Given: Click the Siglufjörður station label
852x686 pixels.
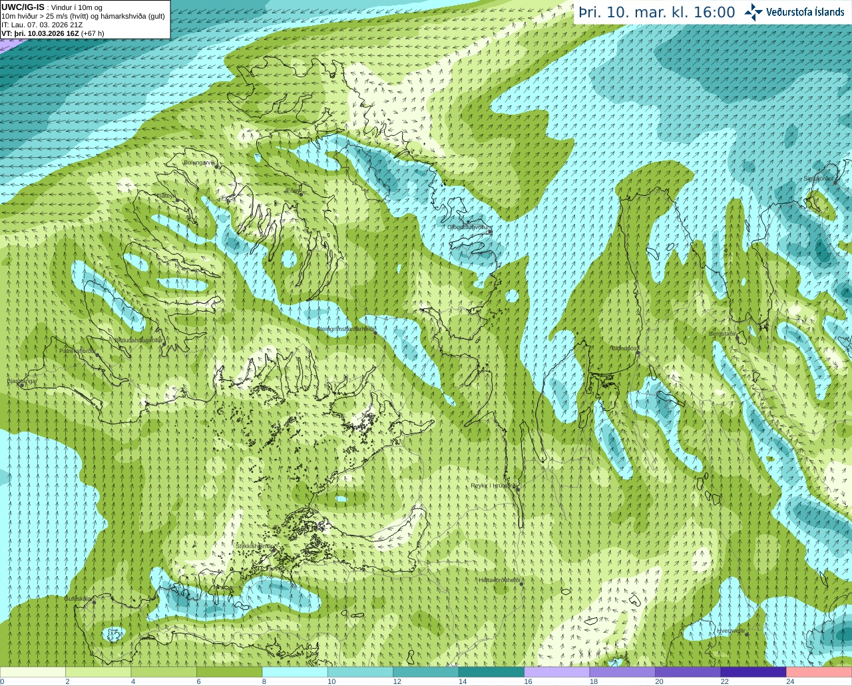Looking at the screenshot, I should pos(818,178).
